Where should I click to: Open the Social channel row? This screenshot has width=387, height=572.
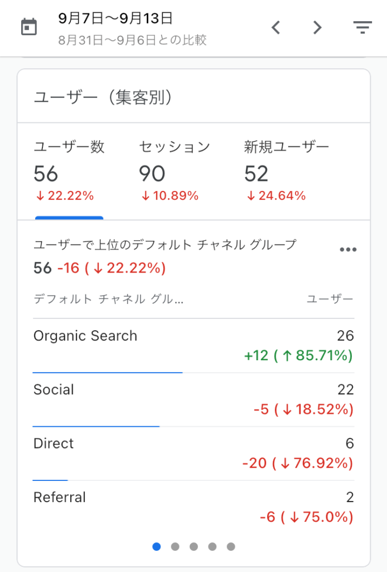click(193, 400)
